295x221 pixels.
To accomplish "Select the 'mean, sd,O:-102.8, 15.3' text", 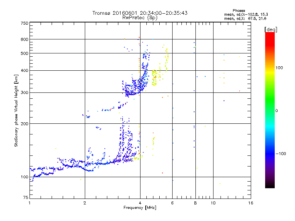I will click(246, 14).
